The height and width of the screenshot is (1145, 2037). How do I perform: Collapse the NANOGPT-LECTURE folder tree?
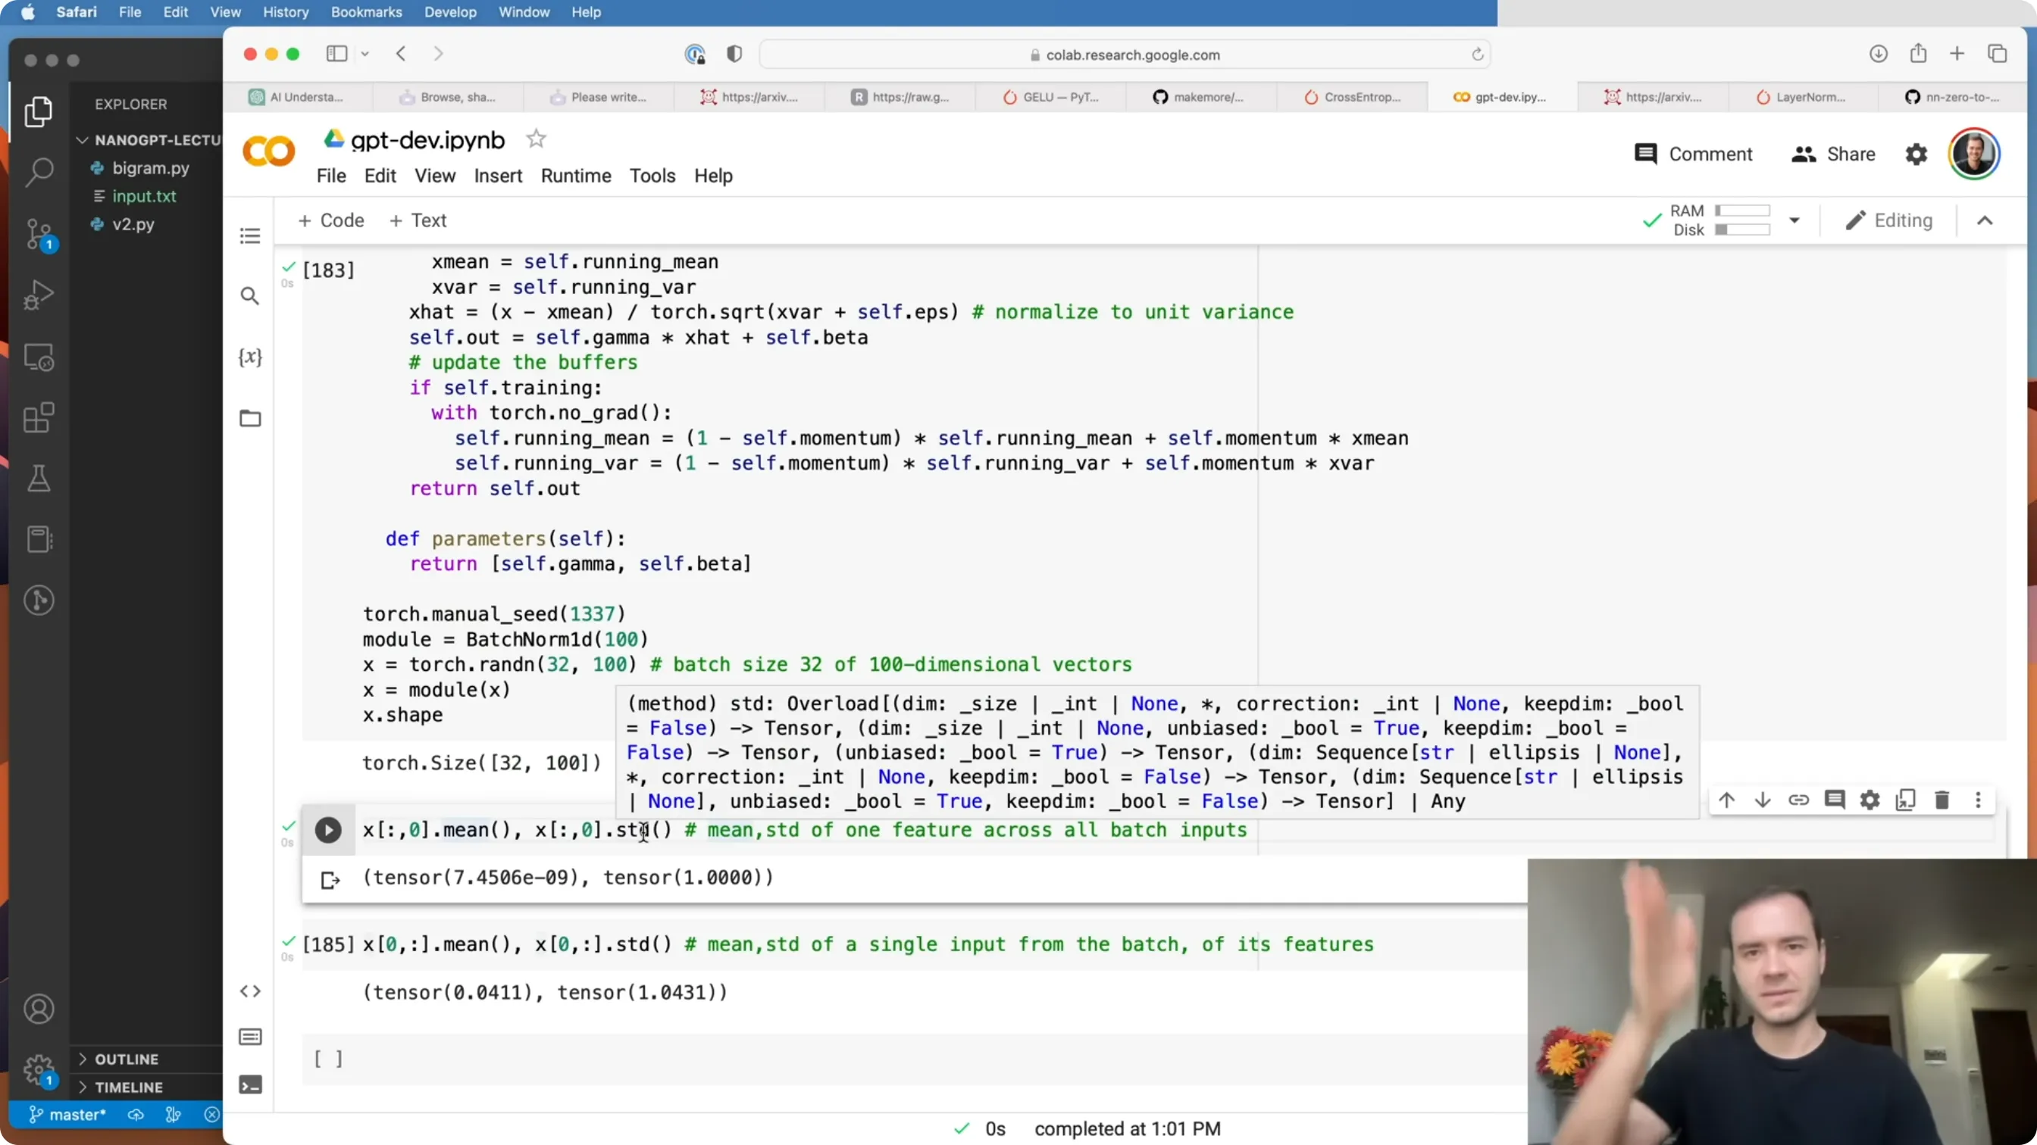coord(81,140)
